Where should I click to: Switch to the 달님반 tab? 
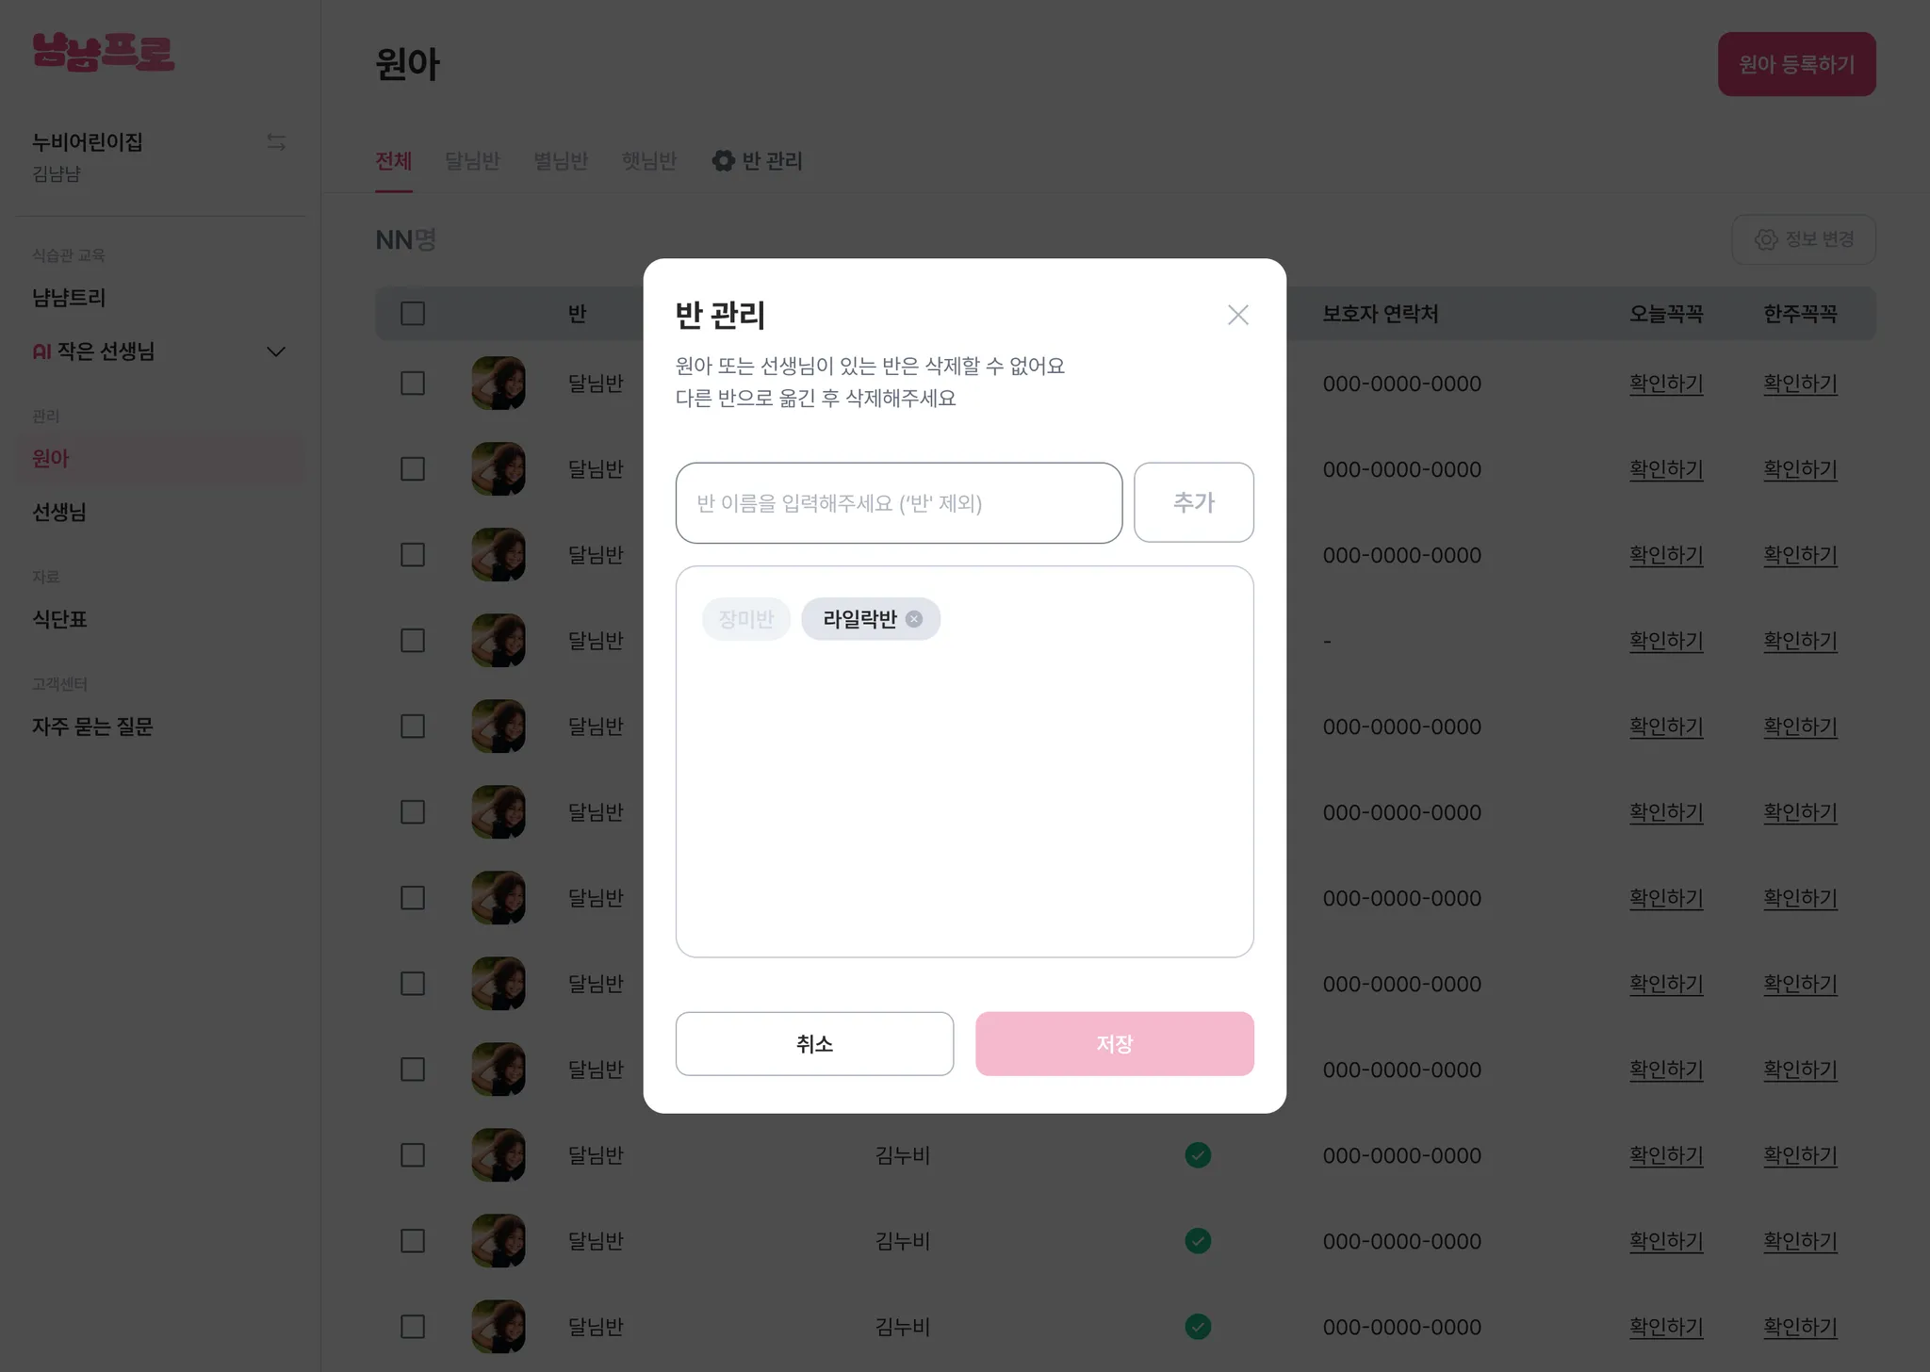pyautogui.click(x=472, y=161)
